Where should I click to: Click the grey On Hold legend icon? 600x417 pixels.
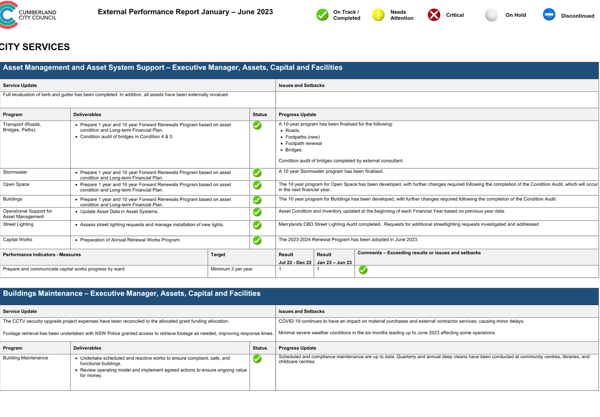click(491, 15)
